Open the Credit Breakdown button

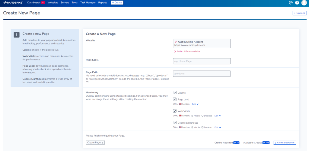285,143
